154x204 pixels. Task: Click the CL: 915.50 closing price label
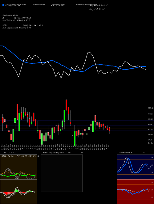click(57, 6)
